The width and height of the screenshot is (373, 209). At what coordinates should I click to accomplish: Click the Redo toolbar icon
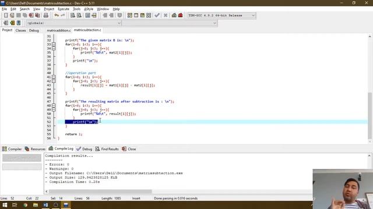[63, 16]
